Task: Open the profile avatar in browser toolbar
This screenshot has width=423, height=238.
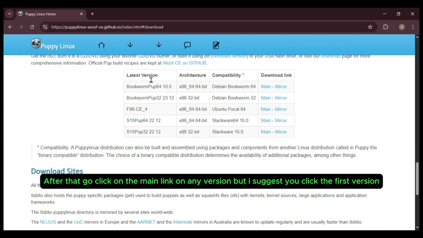Action: (x=402, y=27)
